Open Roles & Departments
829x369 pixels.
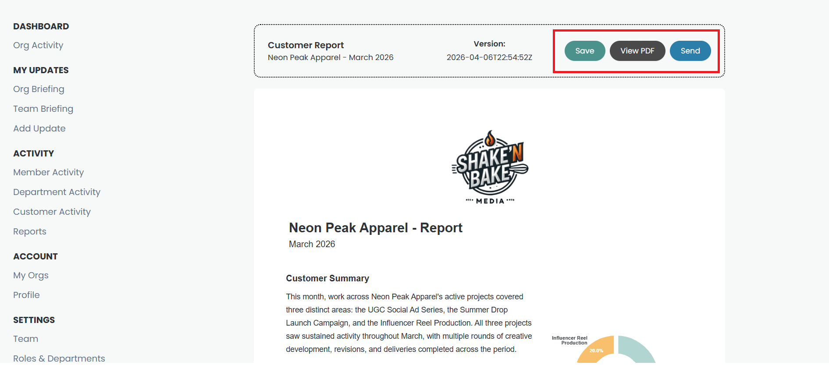click(x=59, y=358)
